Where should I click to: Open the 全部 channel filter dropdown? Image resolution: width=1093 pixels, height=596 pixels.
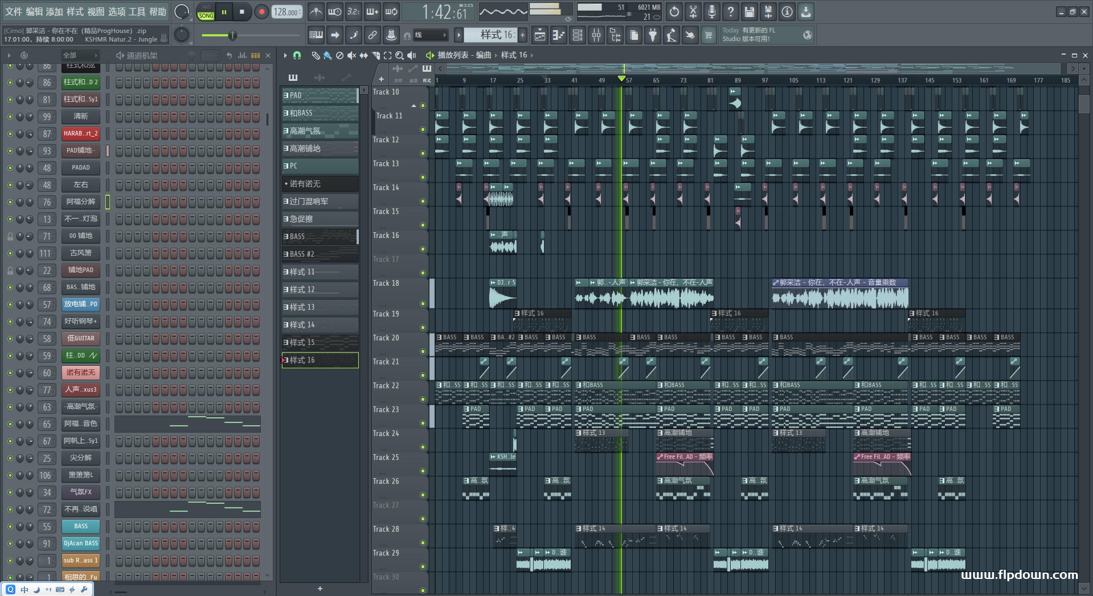coord(80,55)
